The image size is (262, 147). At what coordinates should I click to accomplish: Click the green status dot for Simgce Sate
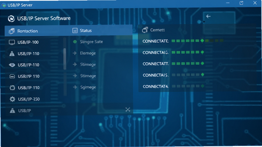pyautogui.click(x=75, y=42)
